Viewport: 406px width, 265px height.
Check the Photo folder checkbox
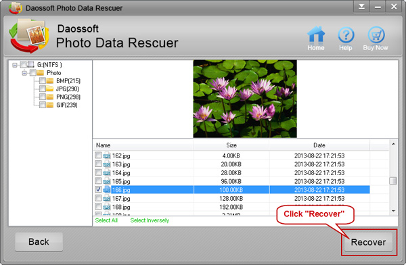click(x=33, y=73)
